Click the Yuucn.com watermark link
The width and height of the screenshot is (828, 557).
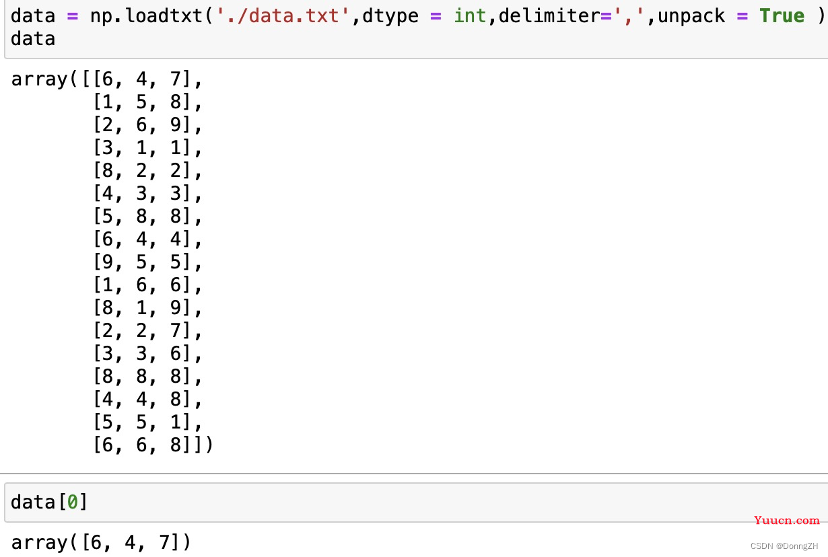786,521
